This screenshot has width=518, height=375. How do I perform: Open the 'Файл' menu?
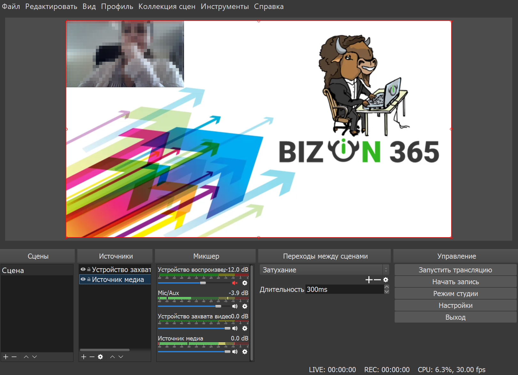click(x=11, y=6)
